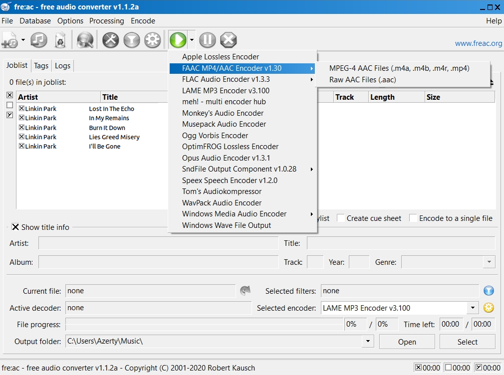Click the green start encoding button
Viewport: 504px width, 375px height.
tap(178, 40)
